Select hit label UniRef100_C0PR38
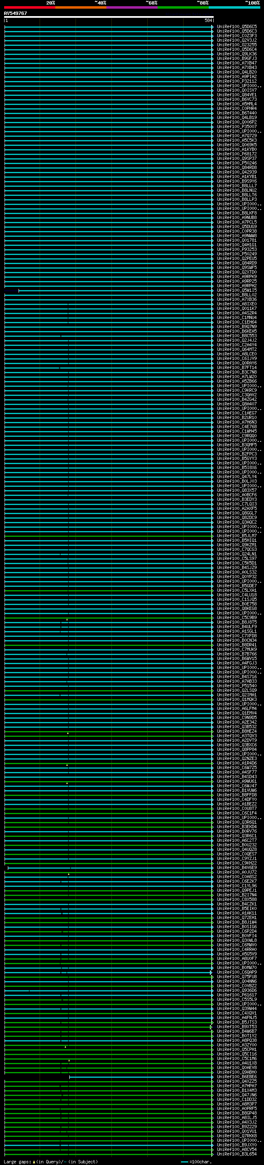 [x=237, y=231]
